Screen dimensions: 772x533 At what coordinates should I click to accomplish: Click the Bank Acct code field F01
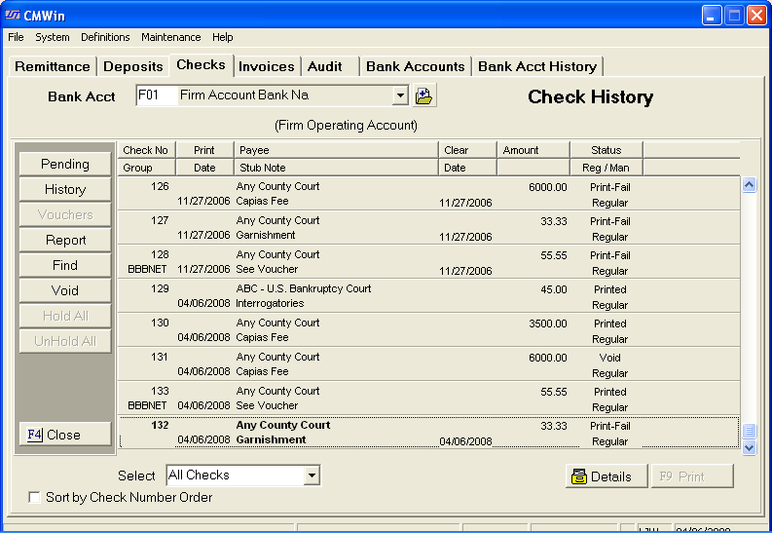pos(155,95)
